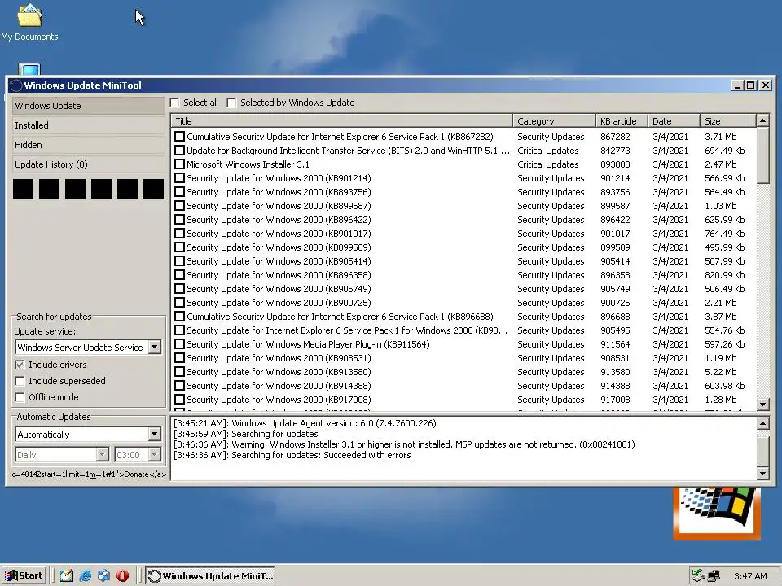Click the Windows Update MiniTool taskbar button
Viewport: 782px width, 586px height.
point(210,575)
